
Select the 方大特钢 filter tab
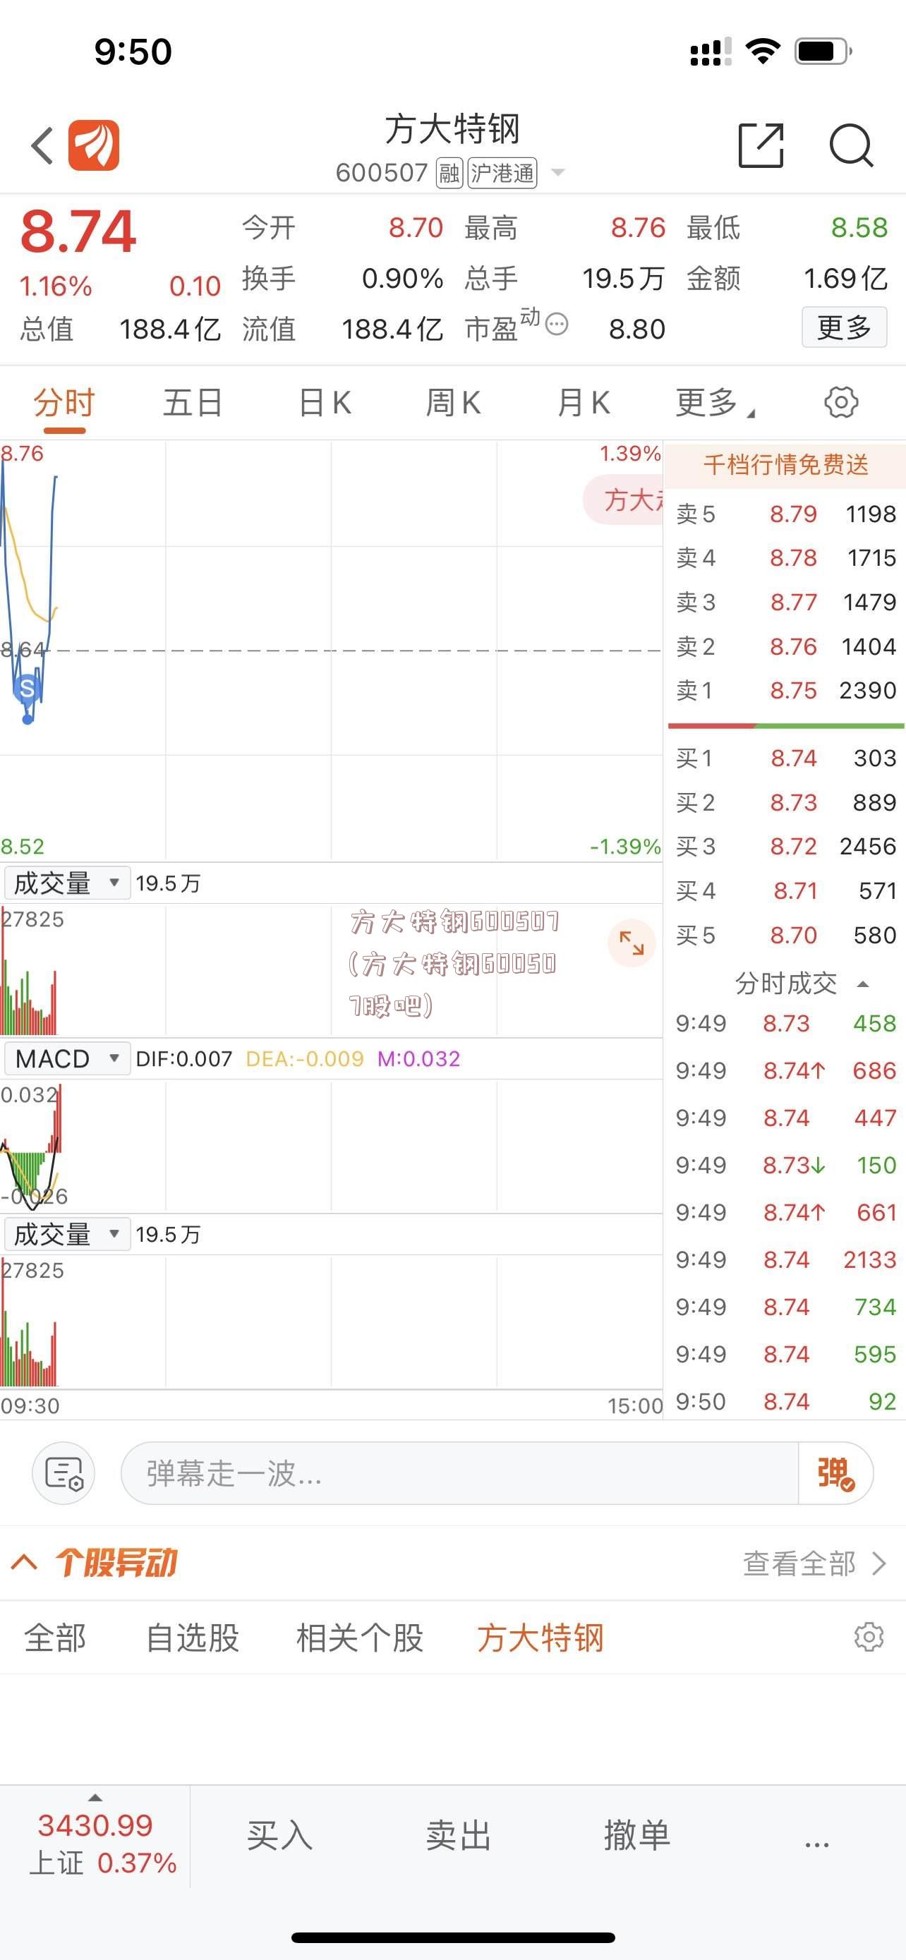click(540, 1638)
